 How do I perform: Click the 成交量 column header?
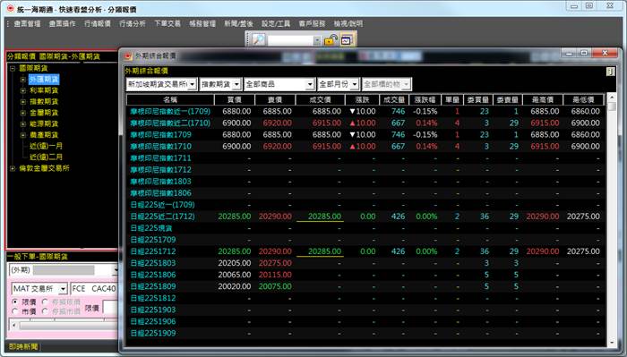[394, 100]
